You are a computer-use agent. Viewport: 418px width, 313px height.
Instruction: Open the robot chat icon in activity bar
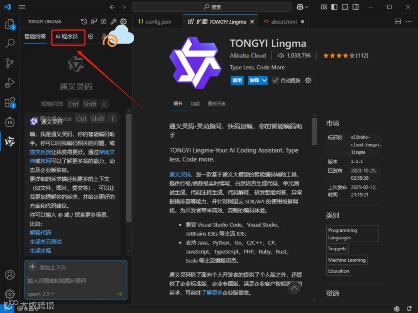[10, 122]
